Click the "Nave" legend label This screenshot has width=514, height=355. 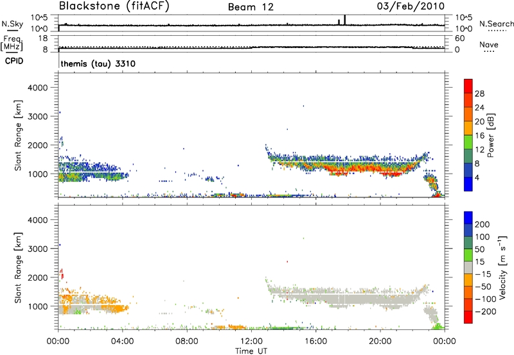point(488,44)
